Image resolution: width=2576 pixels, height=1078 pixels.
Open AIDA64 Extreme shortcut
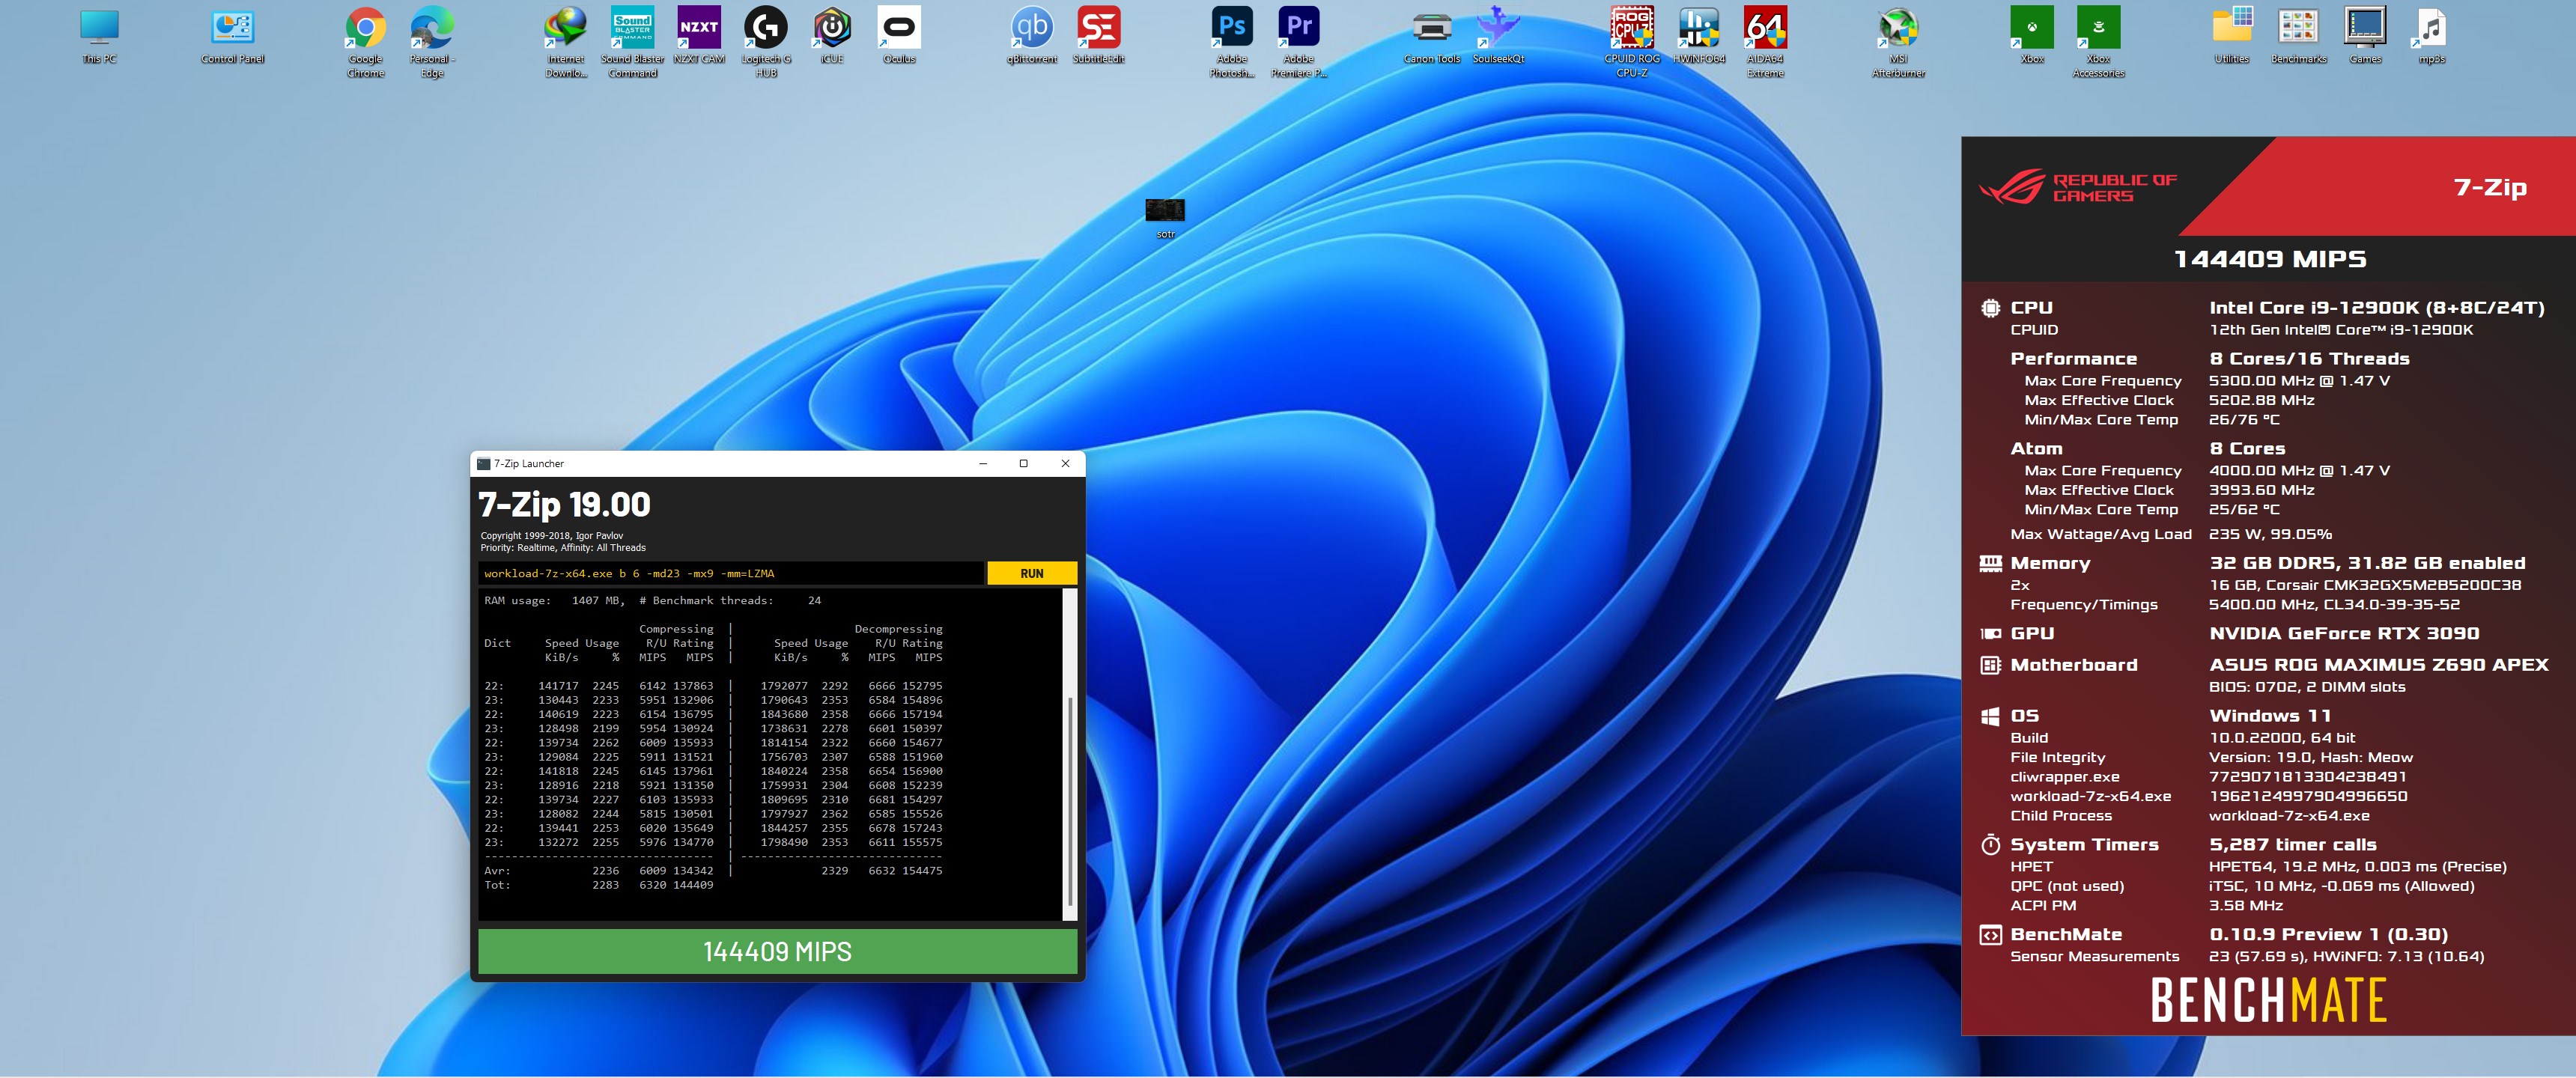coord(1765,42)
